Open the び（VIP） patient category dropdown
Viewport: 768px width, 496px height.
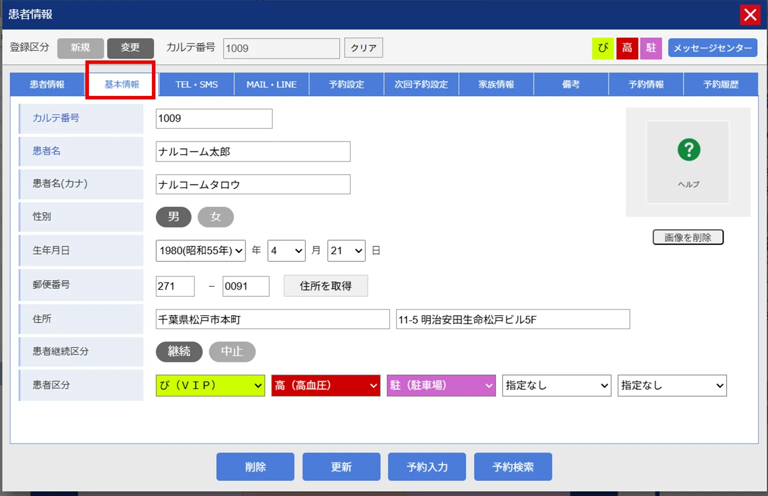pyautogui.click(x=210, y=386)
